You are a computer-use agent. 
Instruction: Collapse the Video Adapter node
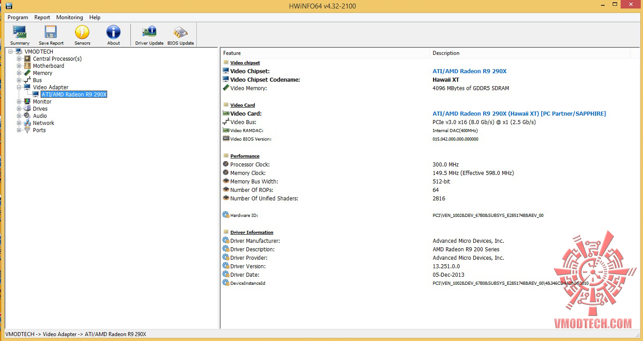(19, 87)
